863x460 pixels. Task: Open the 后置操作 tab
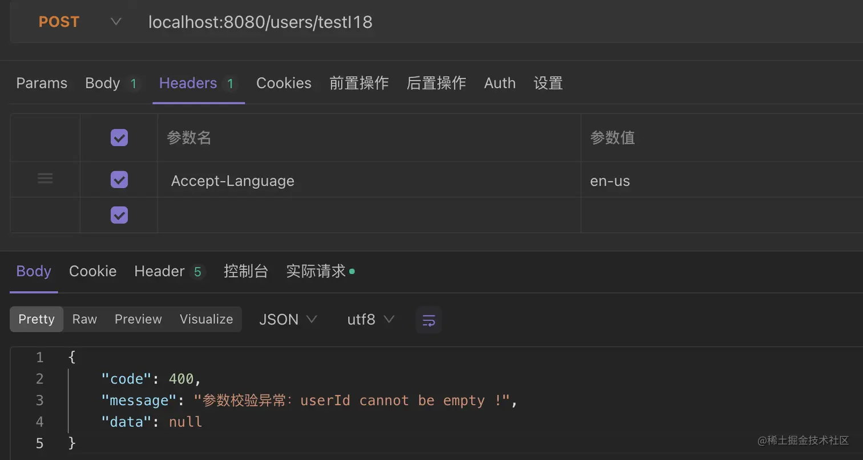point(437,83)
